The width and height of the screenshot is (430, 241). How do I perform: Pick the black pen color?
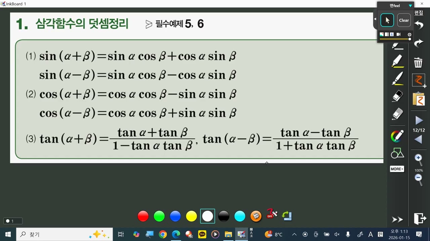(224, 216)
